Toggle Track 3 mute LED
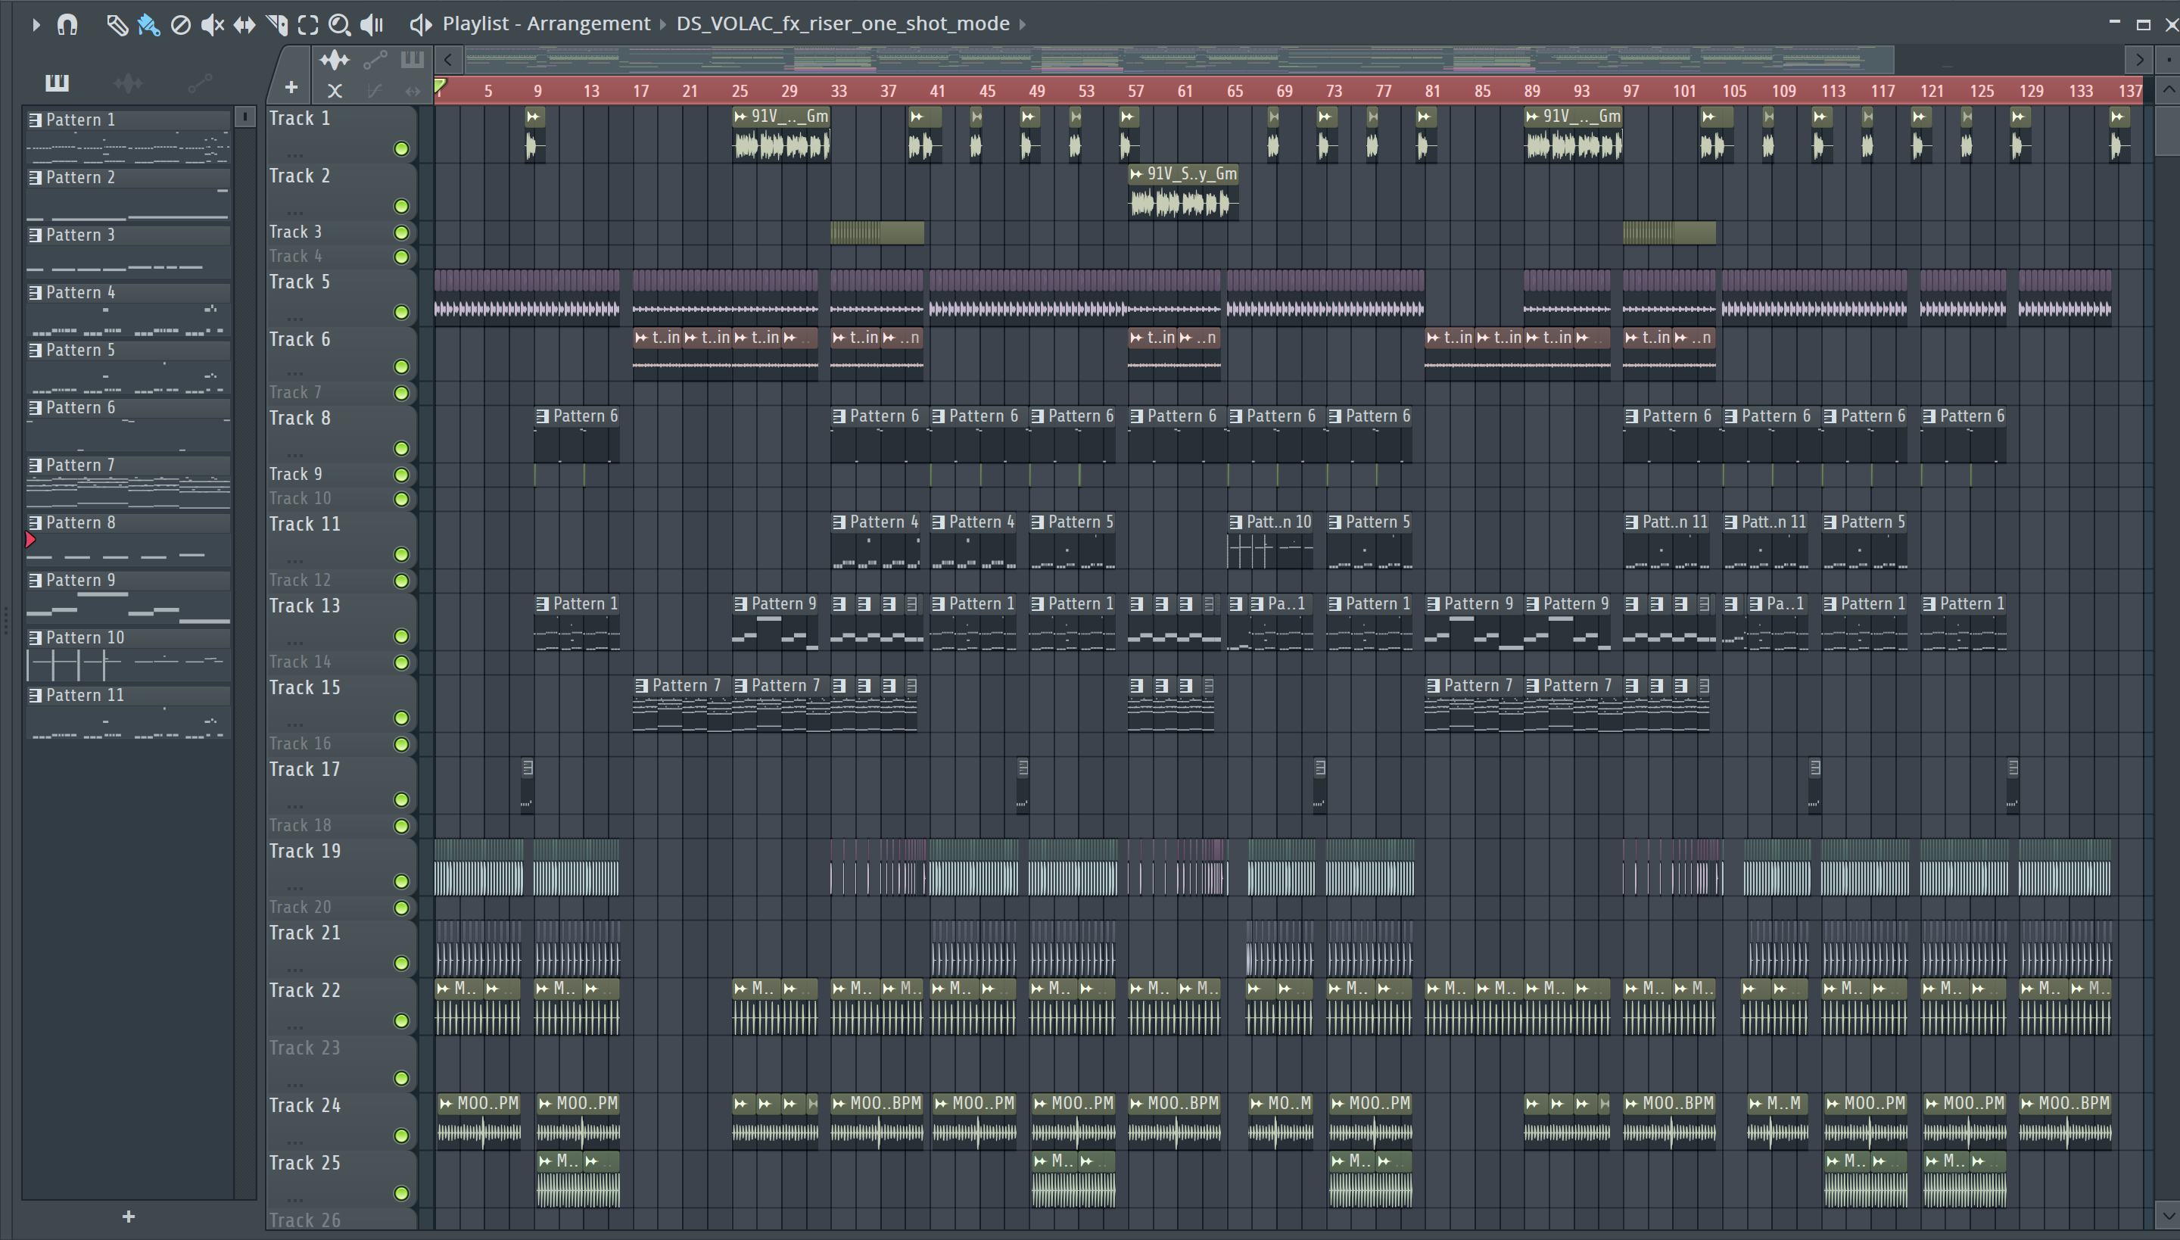 (x=401, y=232)
